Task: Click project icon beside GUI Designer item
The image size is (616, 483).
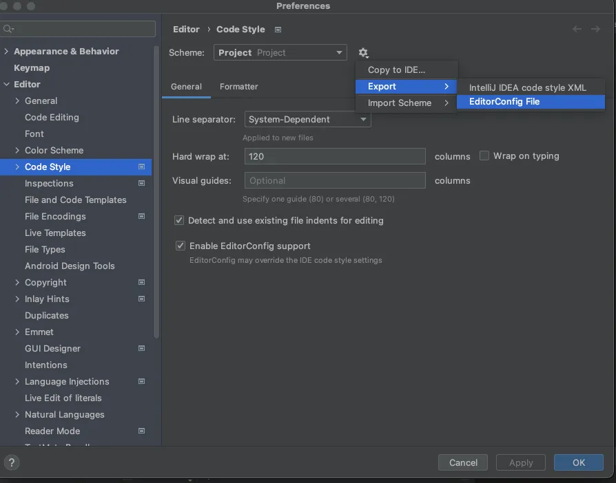Action: tap(141, 349)
